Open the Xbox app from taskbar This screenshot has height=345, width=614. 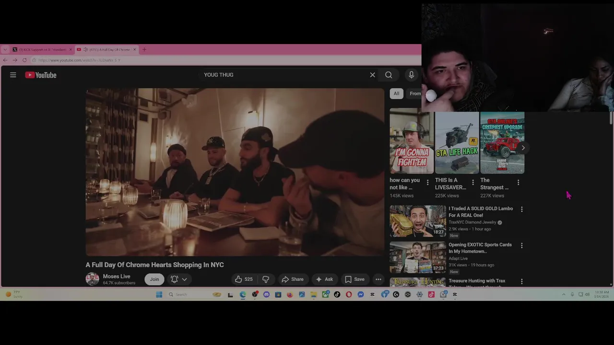[325, 294]
